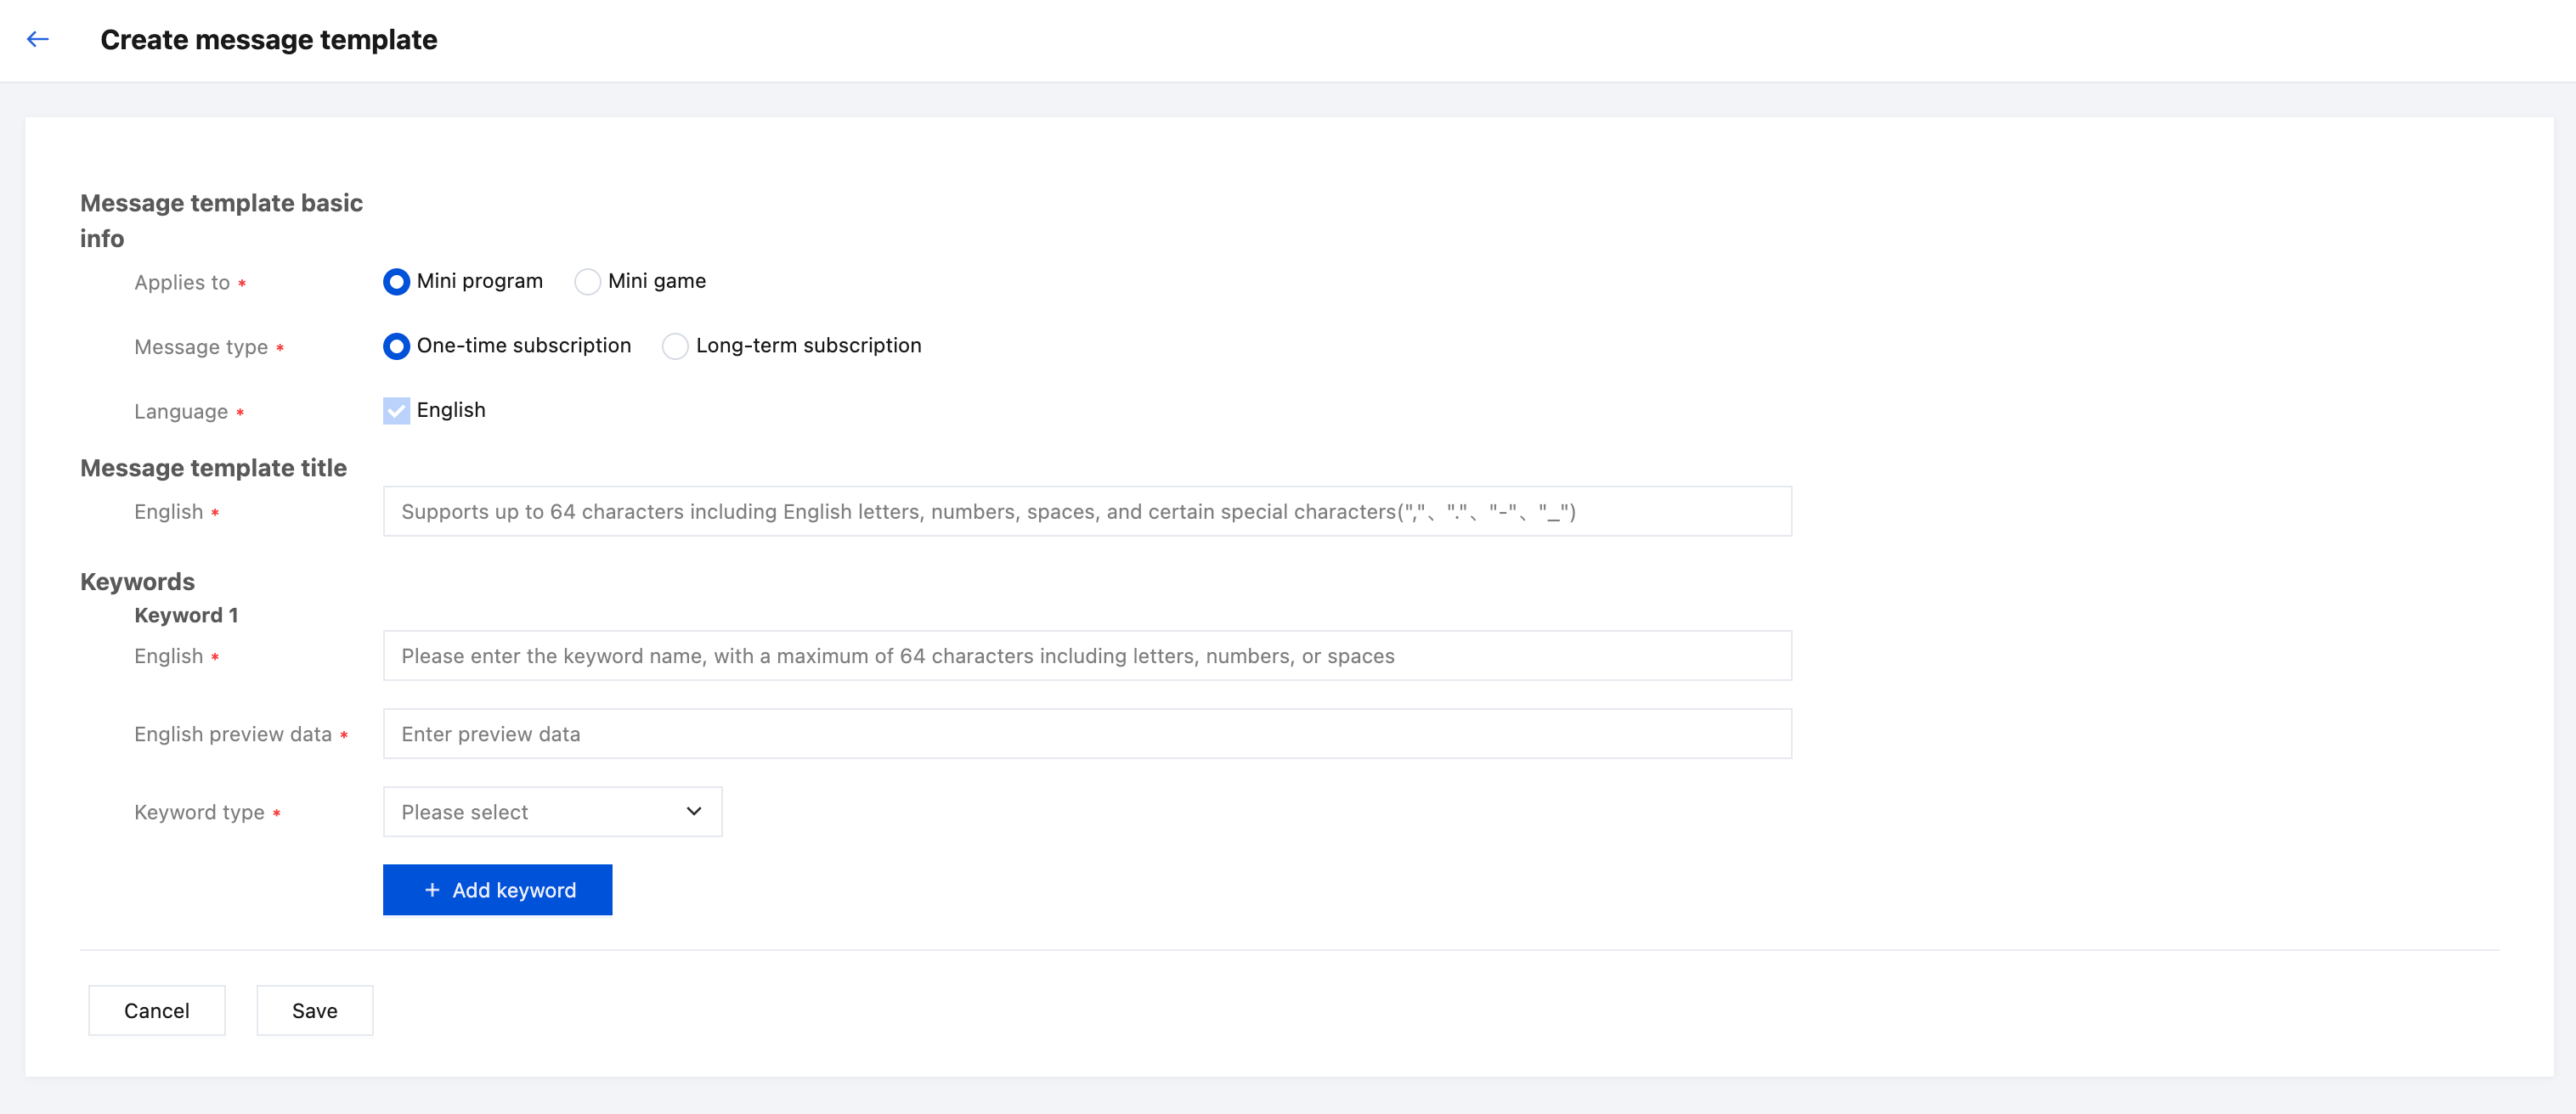Click the Message template title section heading
Image resolution: width=2576 pixels, height=1114 pixels.
pos(213,468)
